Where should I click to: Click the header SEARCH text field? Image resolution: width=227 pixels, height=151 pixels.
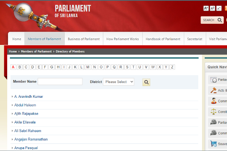coord(208,20)
